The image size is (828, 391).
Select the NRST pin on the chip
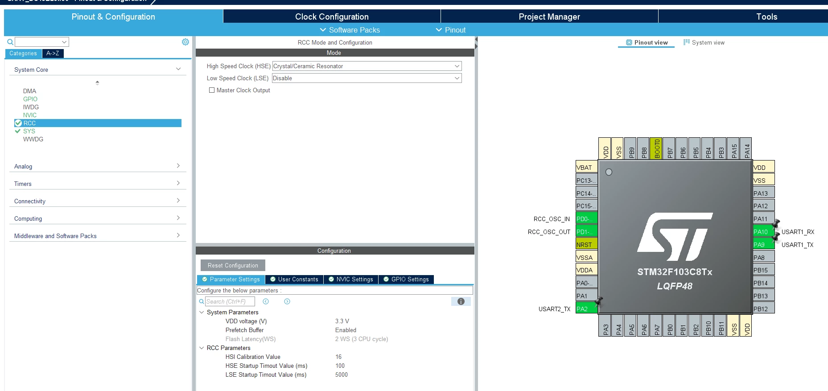click(x=586, y=244)
